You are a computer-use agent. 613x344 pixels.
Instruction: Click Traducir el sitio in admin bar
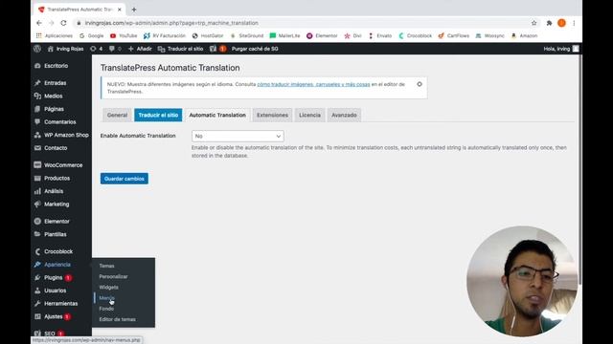181,49
